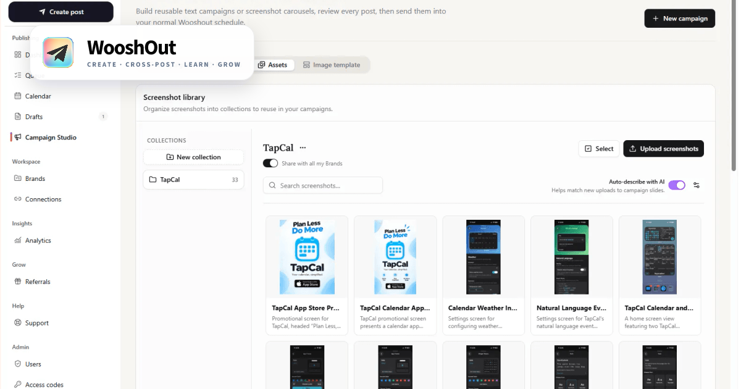This screenshot has width=741, height=389.
Task: Open TapCal Calendar App... thumbnail
Action: 395,257
